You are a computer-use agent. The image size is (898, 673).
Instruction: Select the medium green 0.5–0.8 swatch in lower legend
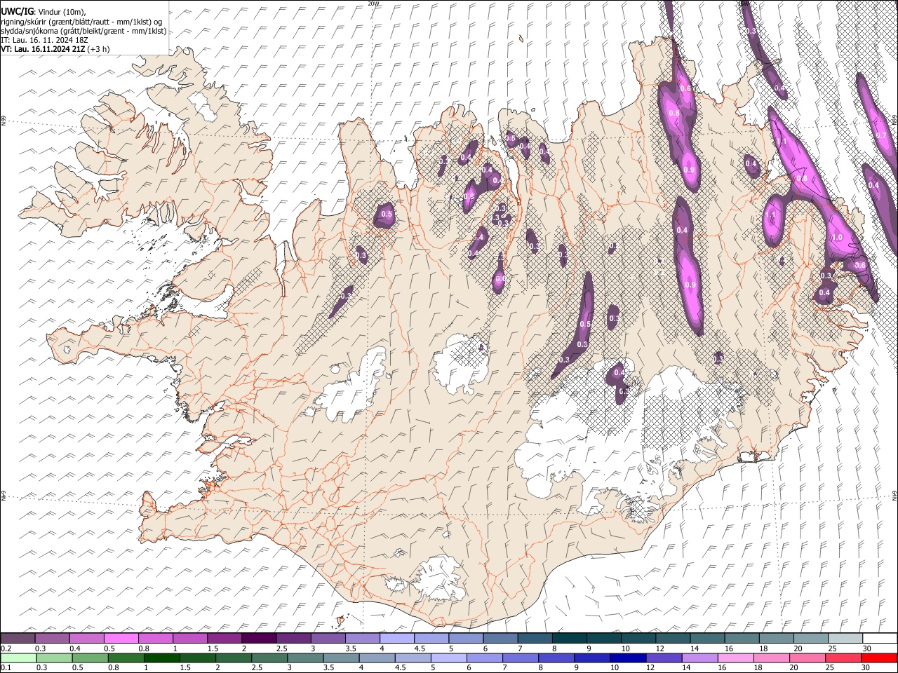90,658
